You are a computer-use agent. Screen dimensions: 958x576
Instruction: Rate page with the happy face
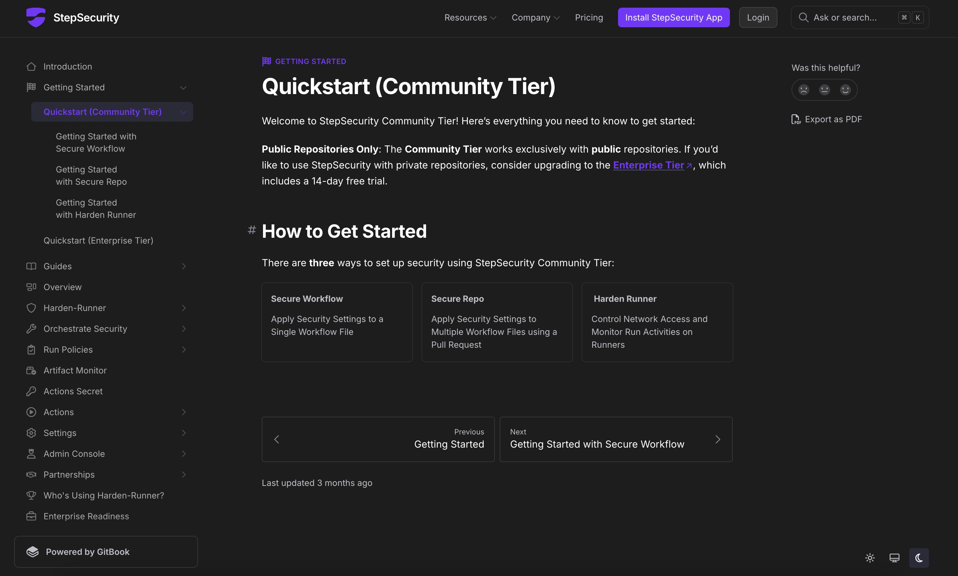coord(845,90)
